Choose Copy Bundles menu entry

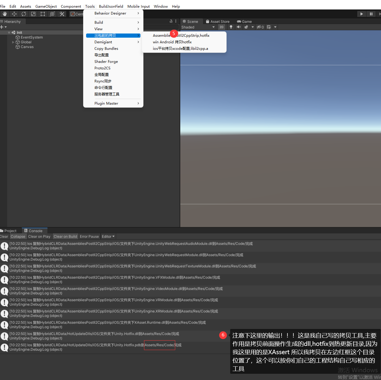[113, 49]
